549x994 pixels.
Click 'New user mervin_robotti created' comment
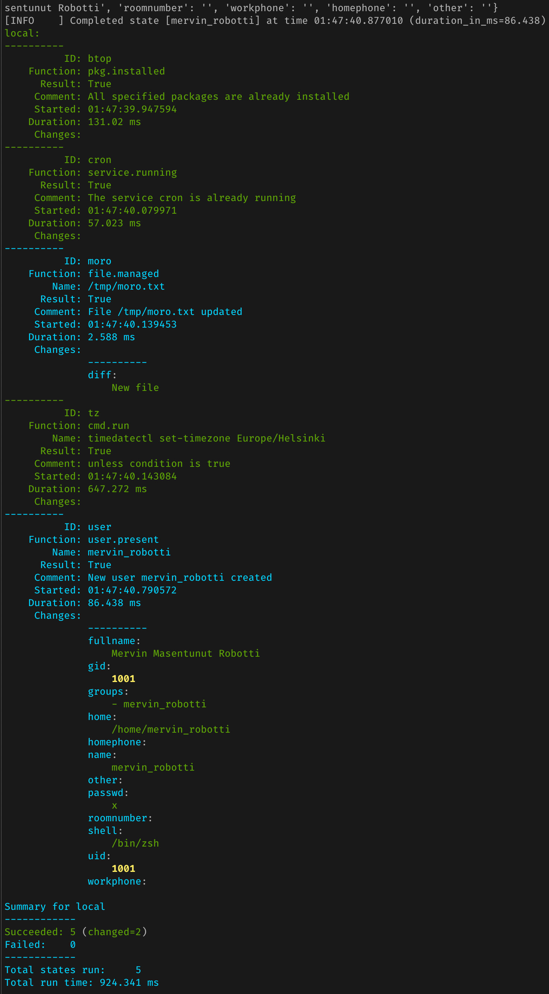180,578
